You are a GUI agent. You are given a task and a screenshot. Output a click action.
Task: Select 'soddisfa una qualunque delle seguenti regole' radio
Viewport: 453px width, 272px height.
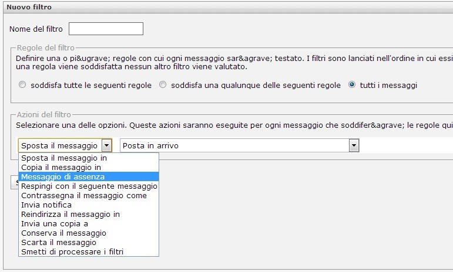point(163,85)
